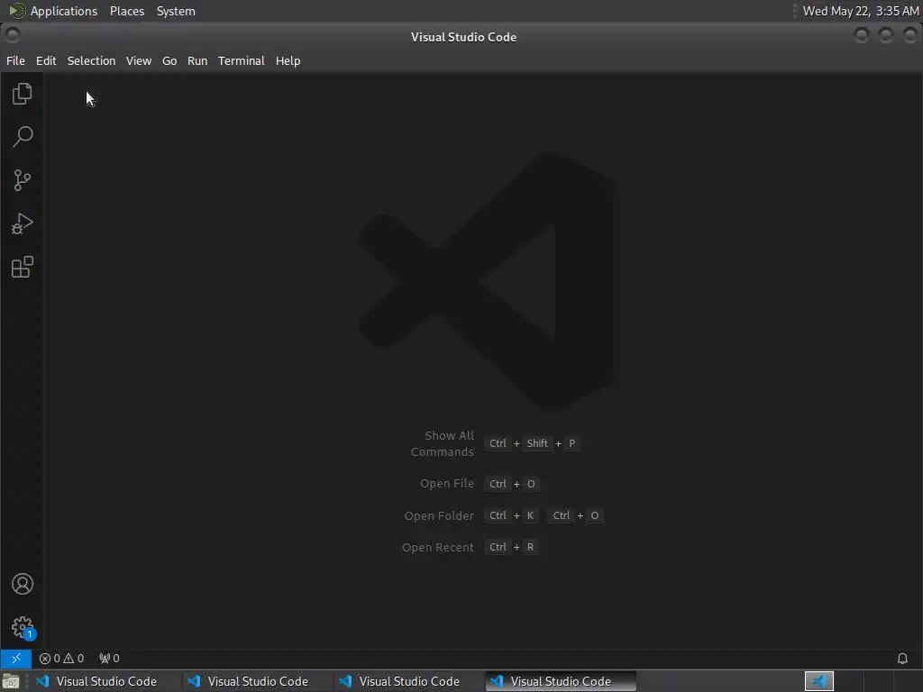Viewport: 923px width, 692px height.
Task: Open the System menu in top panel
Action: coord(176,11)
